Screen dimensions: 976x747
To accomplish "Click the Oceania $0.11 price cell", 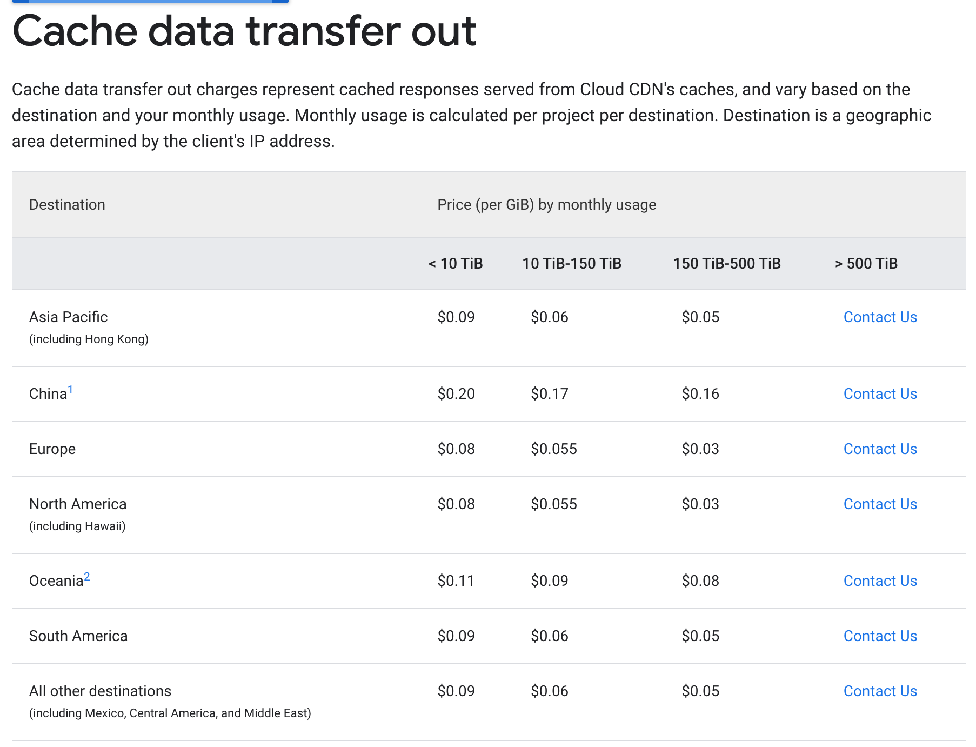I will (456, 581).
